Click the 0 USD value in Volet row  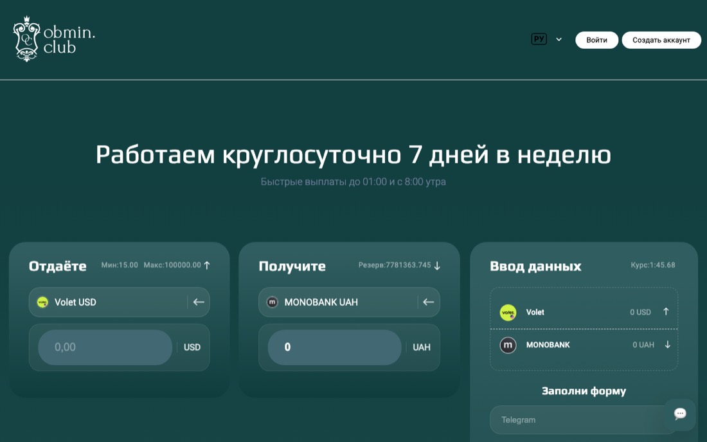(640, 313)
